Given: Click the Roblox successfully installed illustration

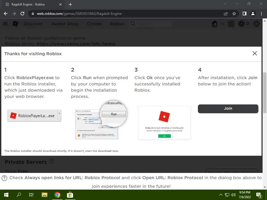Looking at the screenshot, I should [x=165, y=123].
